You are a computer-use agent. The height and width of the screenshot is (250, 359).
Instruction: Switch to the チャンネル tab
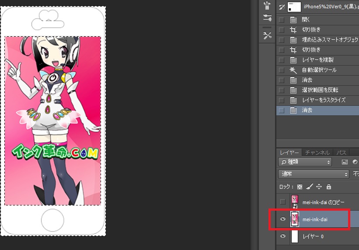pyautogui.click(x=317, y=153)
